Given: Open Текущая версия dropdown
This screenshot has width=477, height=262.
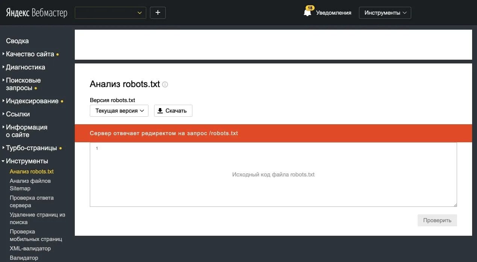Looking at the screenshot, I should (x=119, y=111).
